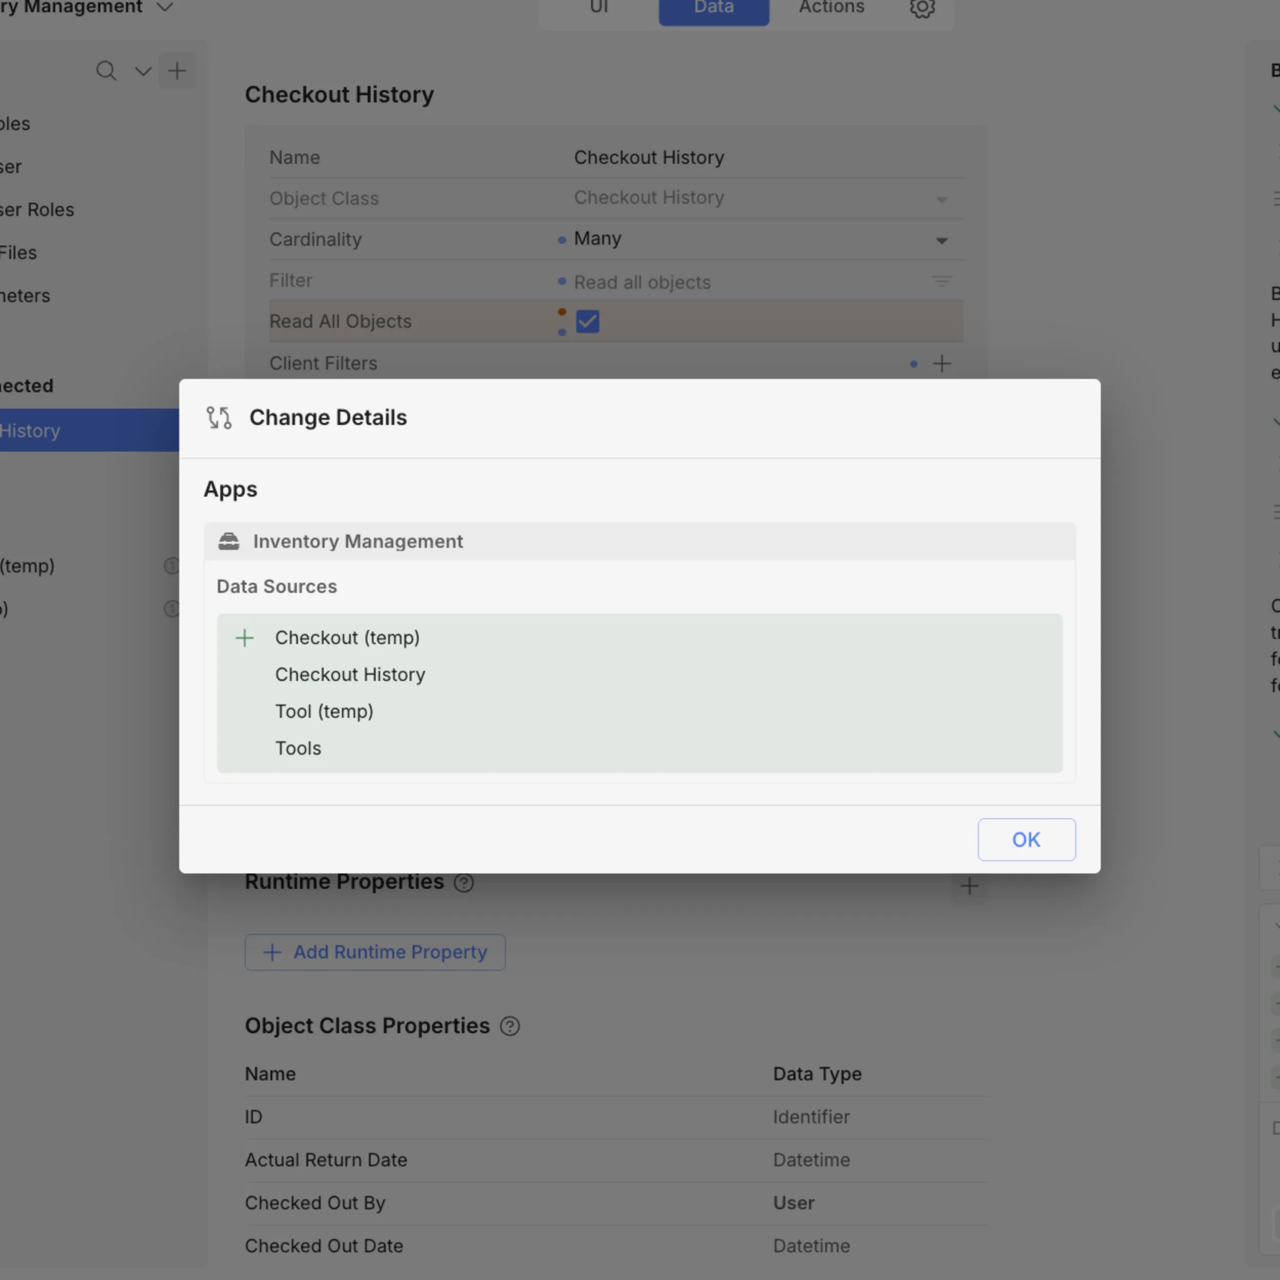Click the Change Details compare icon

click(x=219, y=417)
